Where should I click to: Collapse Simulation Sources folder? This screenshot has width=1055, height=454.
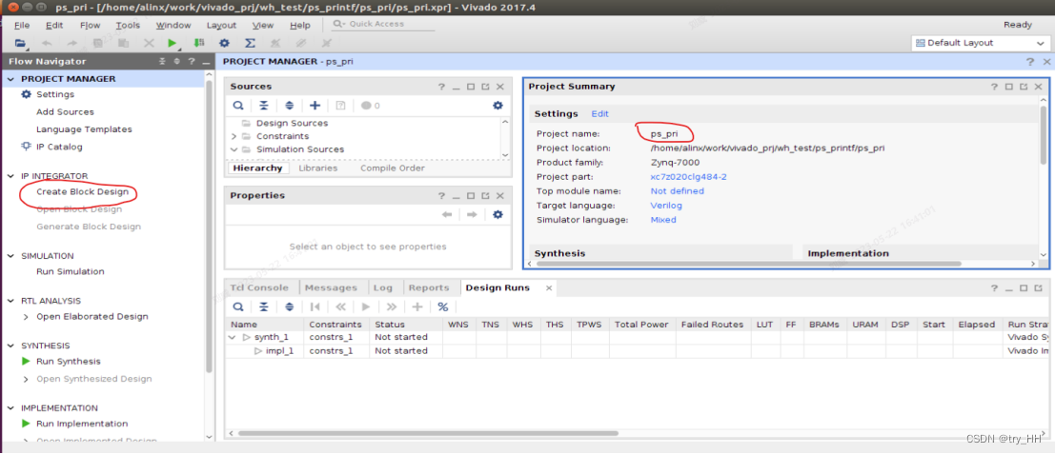pyautogui.click(x=233, y=149)
